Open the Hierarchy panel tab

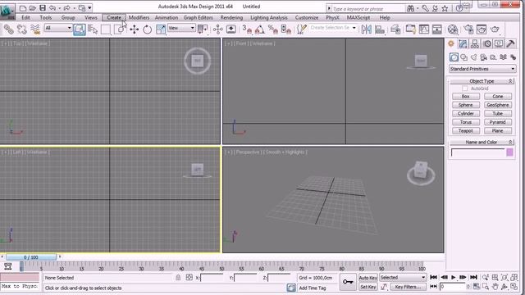[475, 43]
